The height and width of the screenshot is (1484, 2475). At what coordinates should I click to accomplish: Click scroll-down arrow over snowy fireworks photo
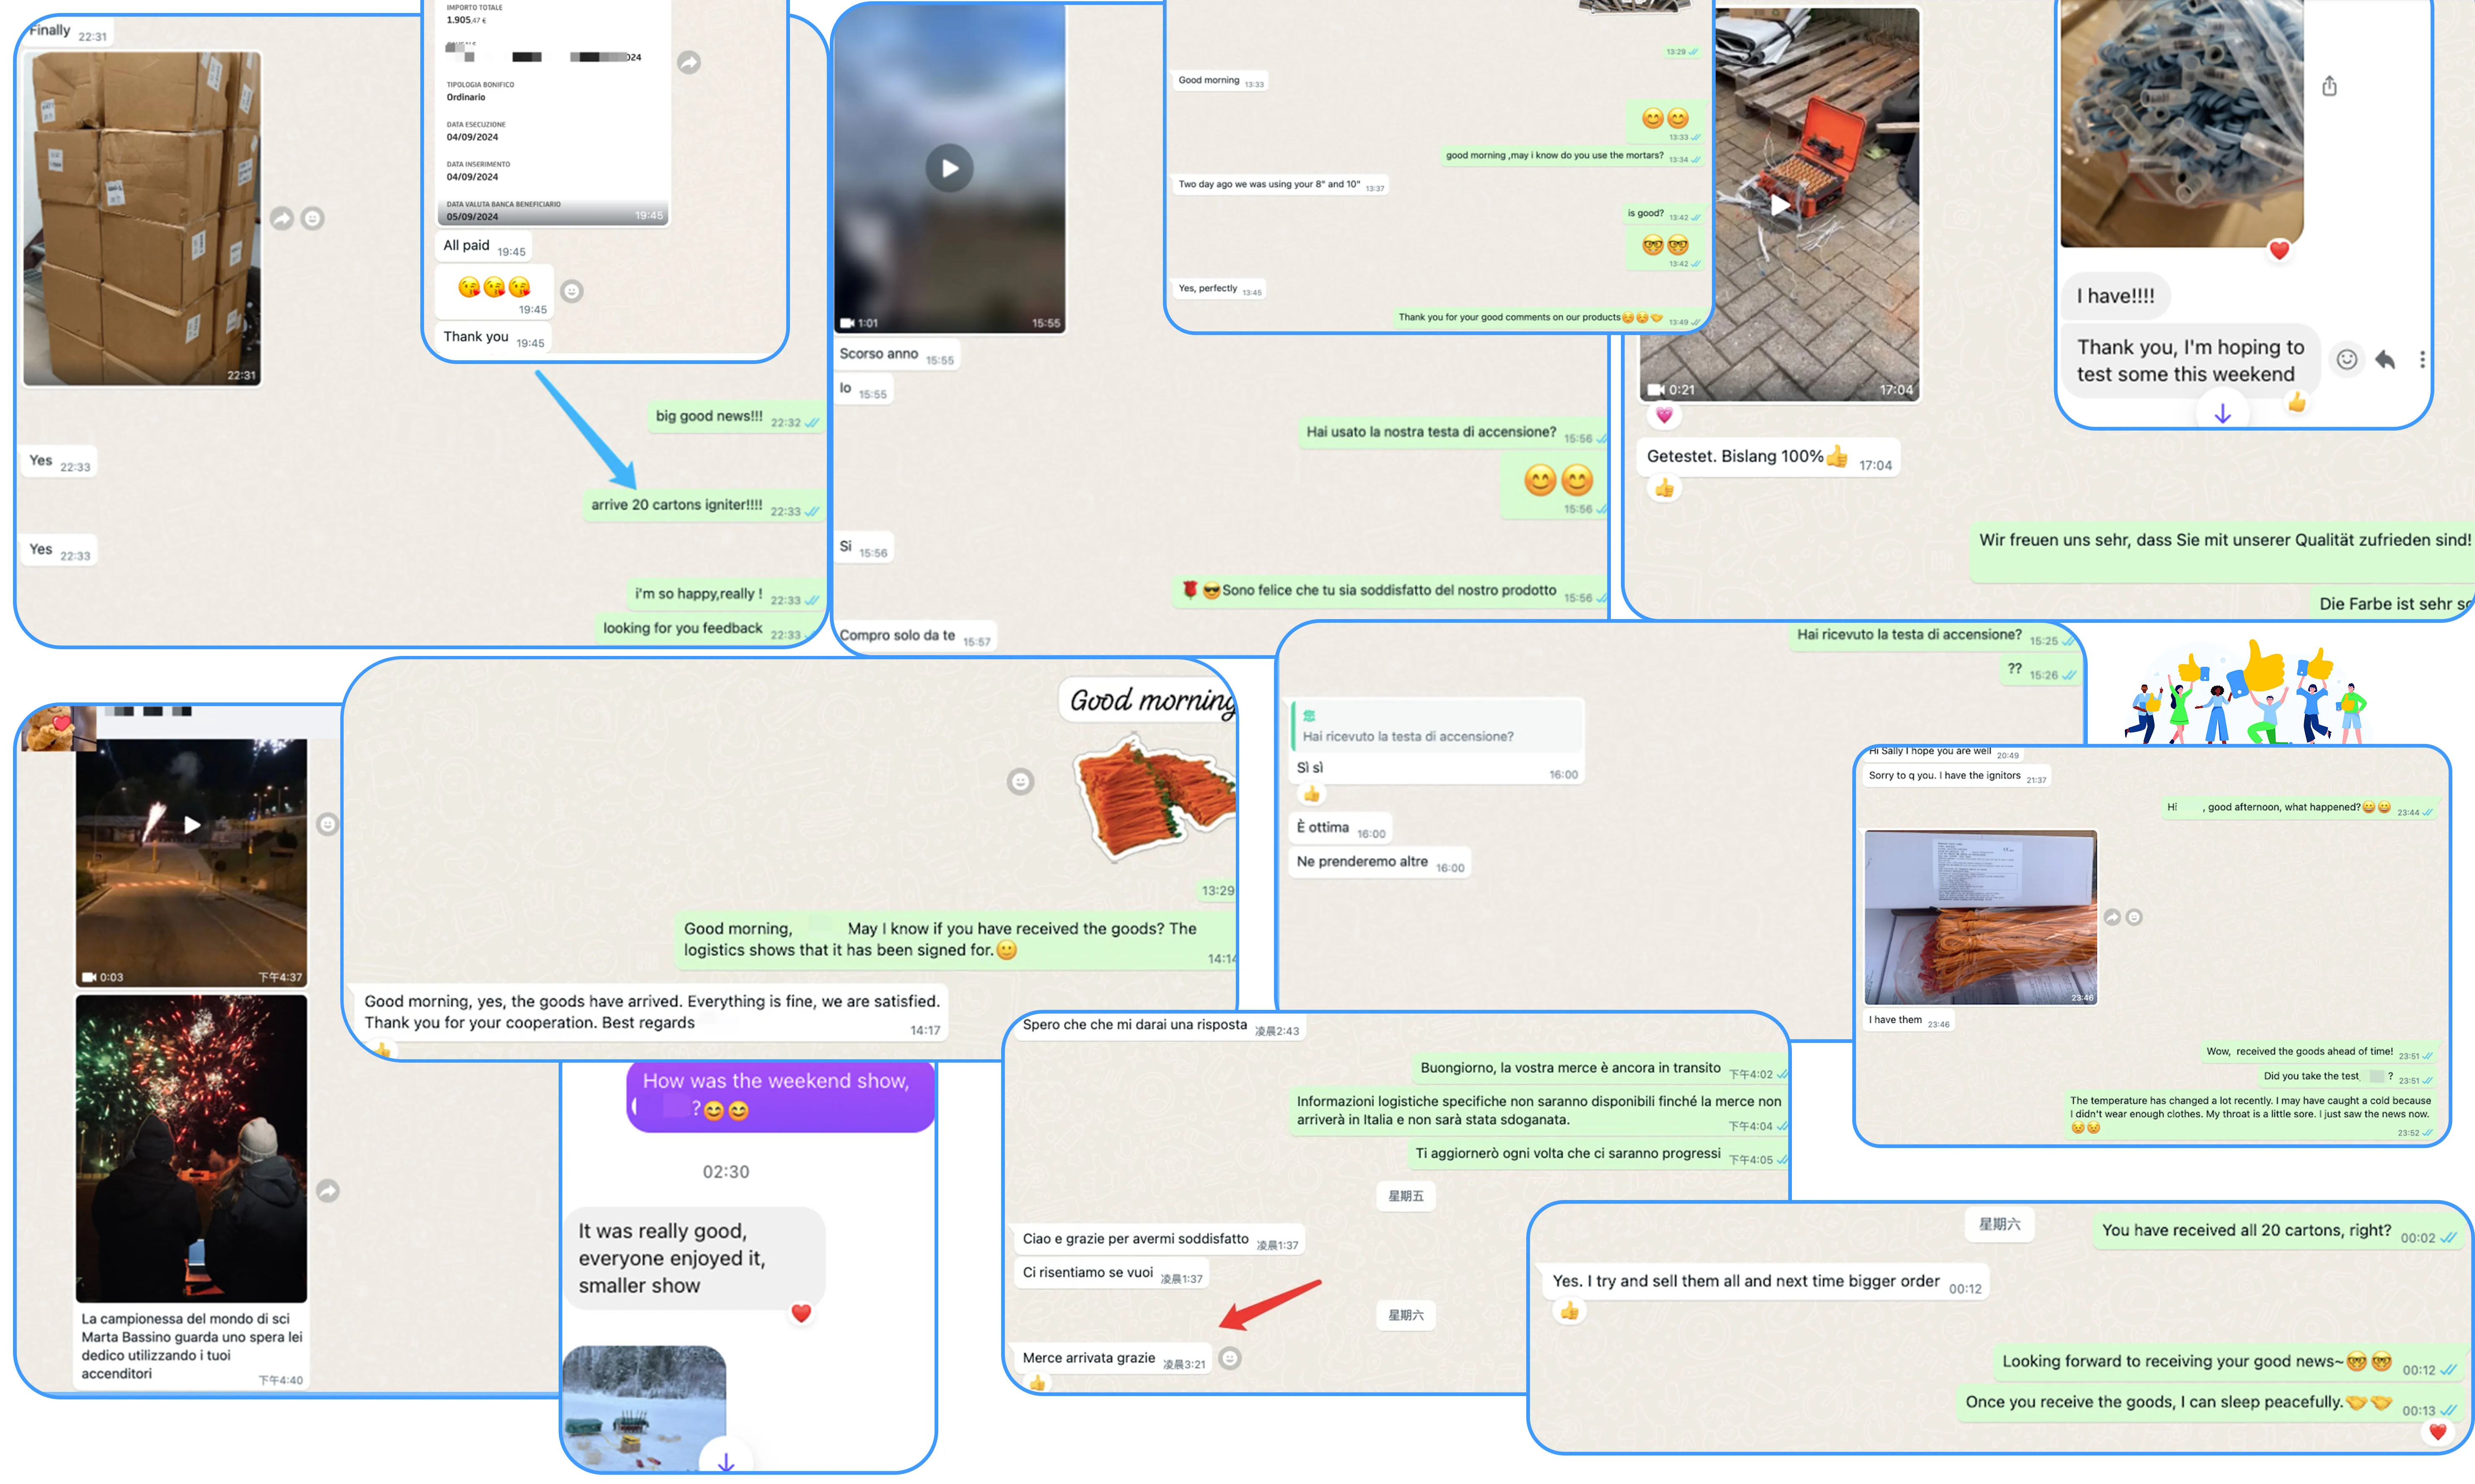point(725,1461)
